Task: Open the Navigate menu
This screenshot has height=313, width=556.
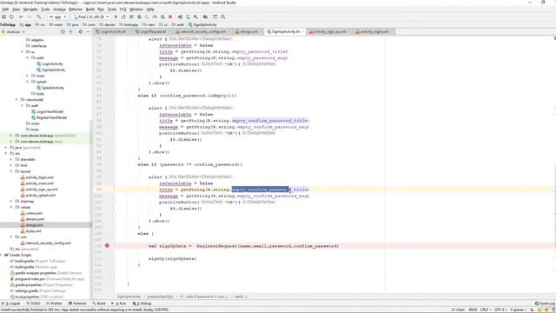Action: coord(30,10)
